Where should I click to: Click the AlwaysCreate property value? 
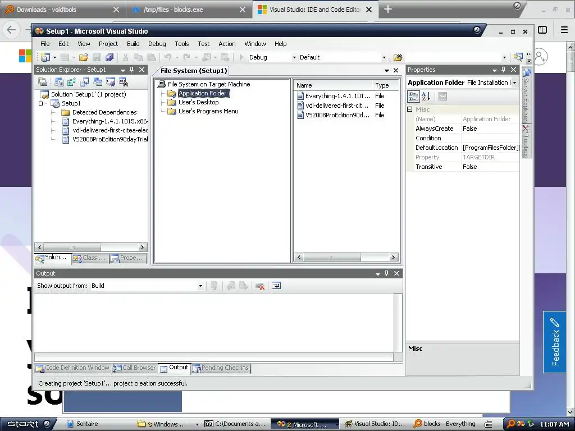pyautogui.click(x=490, y=129)
